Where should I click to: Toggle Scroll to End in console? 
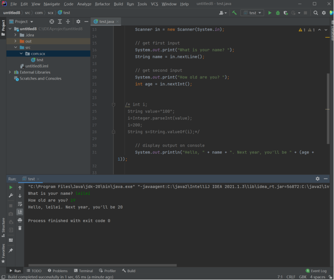20,212
